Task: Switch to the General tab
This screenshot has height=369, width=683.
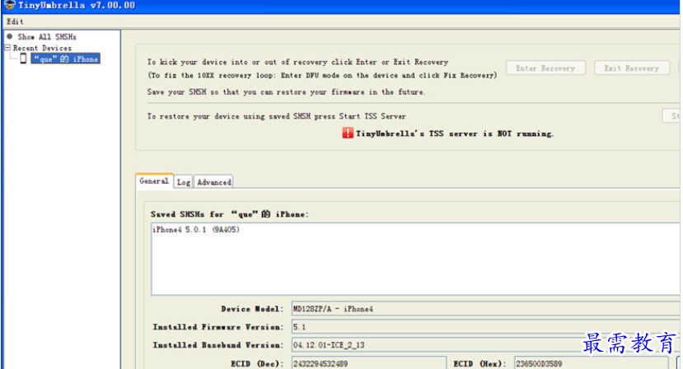Action: pyautogui.click(x=154, y=181)
